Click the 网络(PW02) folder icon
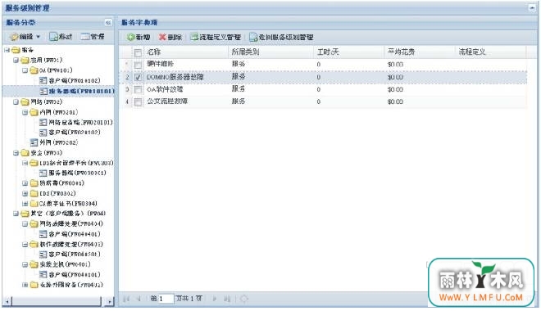541x311 pixels. pos(25,102)
